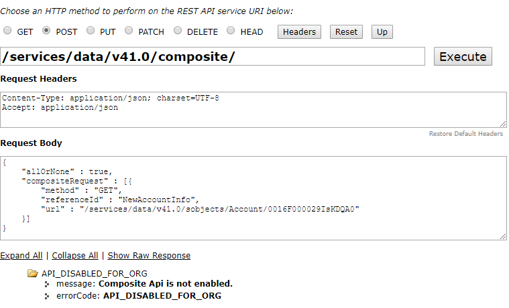
Task: Click Restore Default Headers link
Action: 465,134
